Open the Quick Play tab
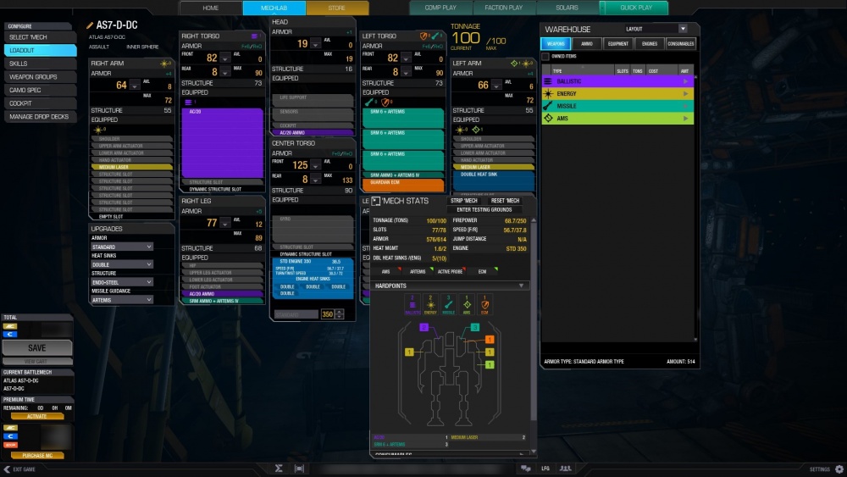847x477 pixels. pos(636,8)
